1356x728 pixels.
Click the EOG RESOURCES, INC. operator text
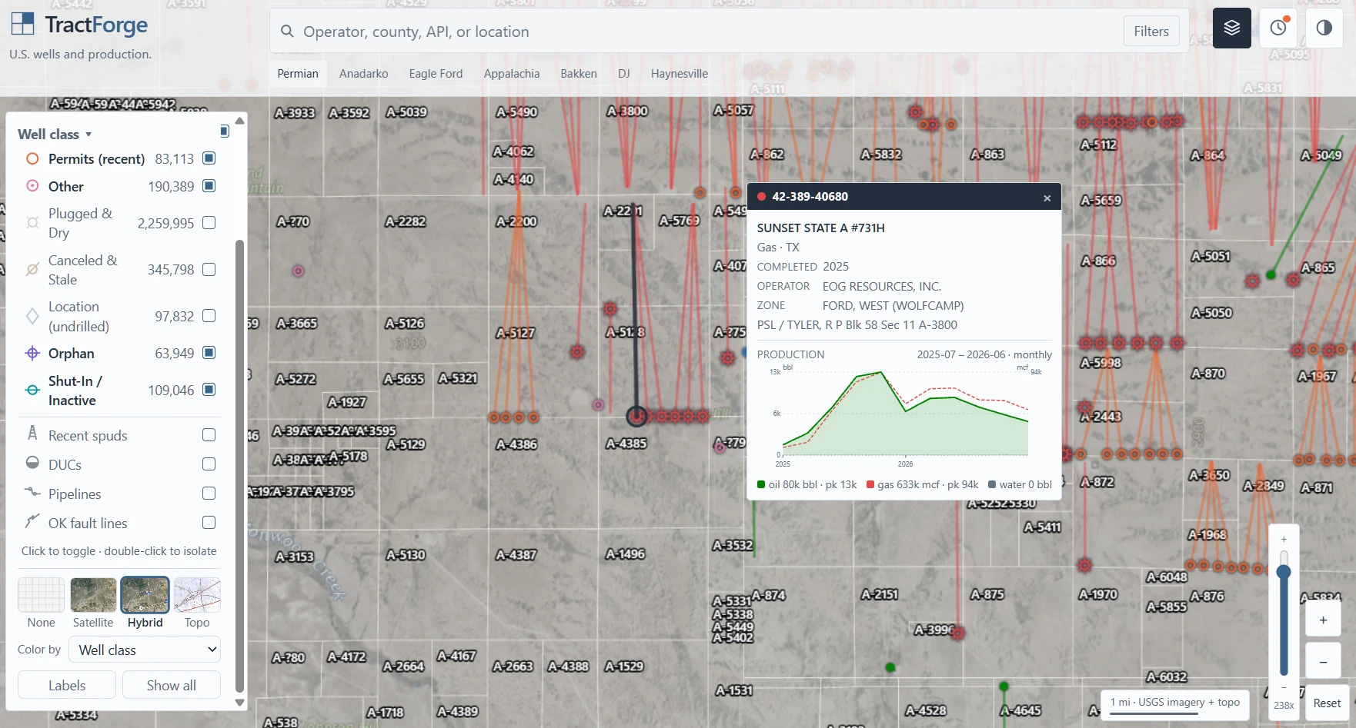(x=882, y=287)
